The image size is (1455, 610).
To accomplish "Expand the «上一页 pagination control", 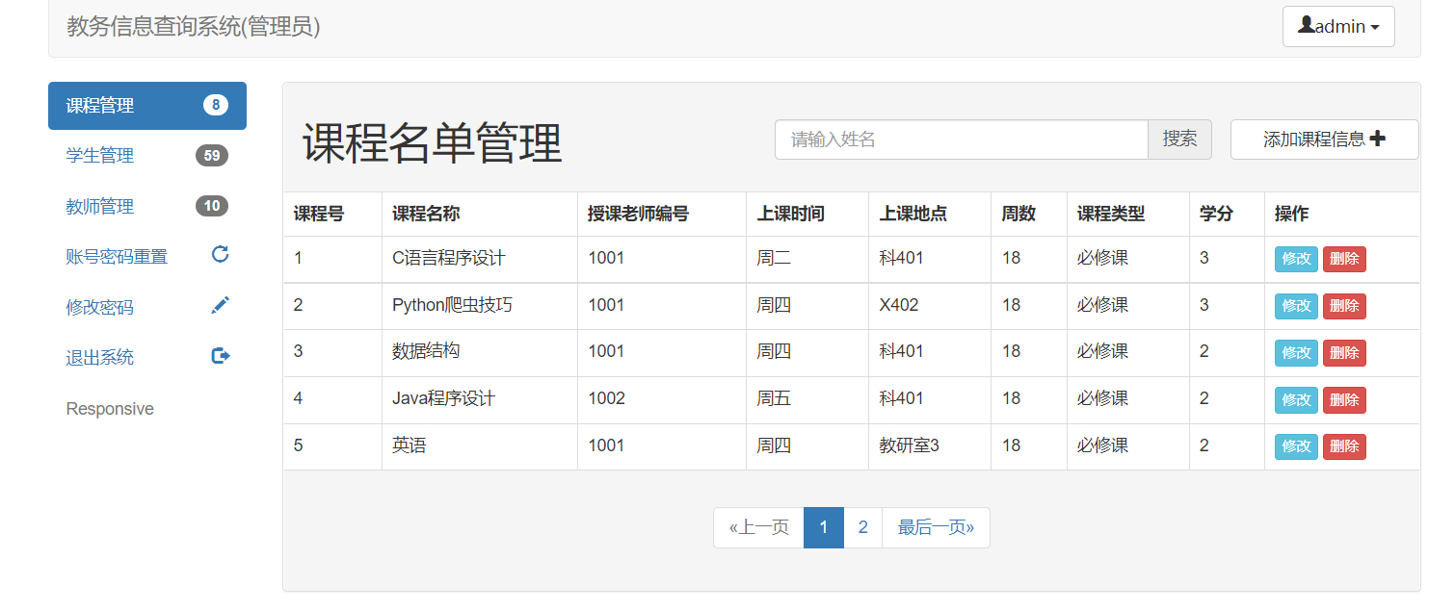I will (757, 527).
